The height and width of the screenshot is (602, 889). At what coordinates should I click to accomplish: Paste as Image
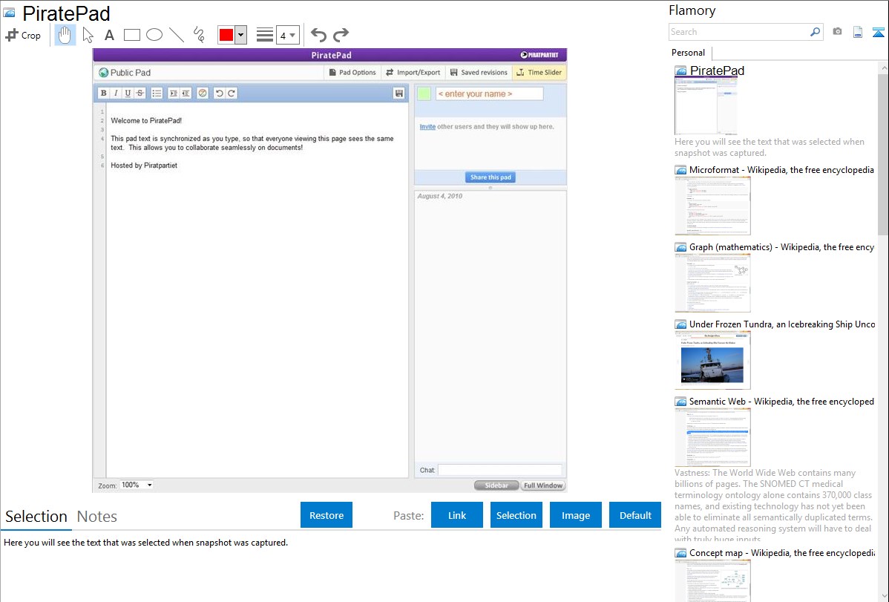pyautogui.click(x=576, y=515)
